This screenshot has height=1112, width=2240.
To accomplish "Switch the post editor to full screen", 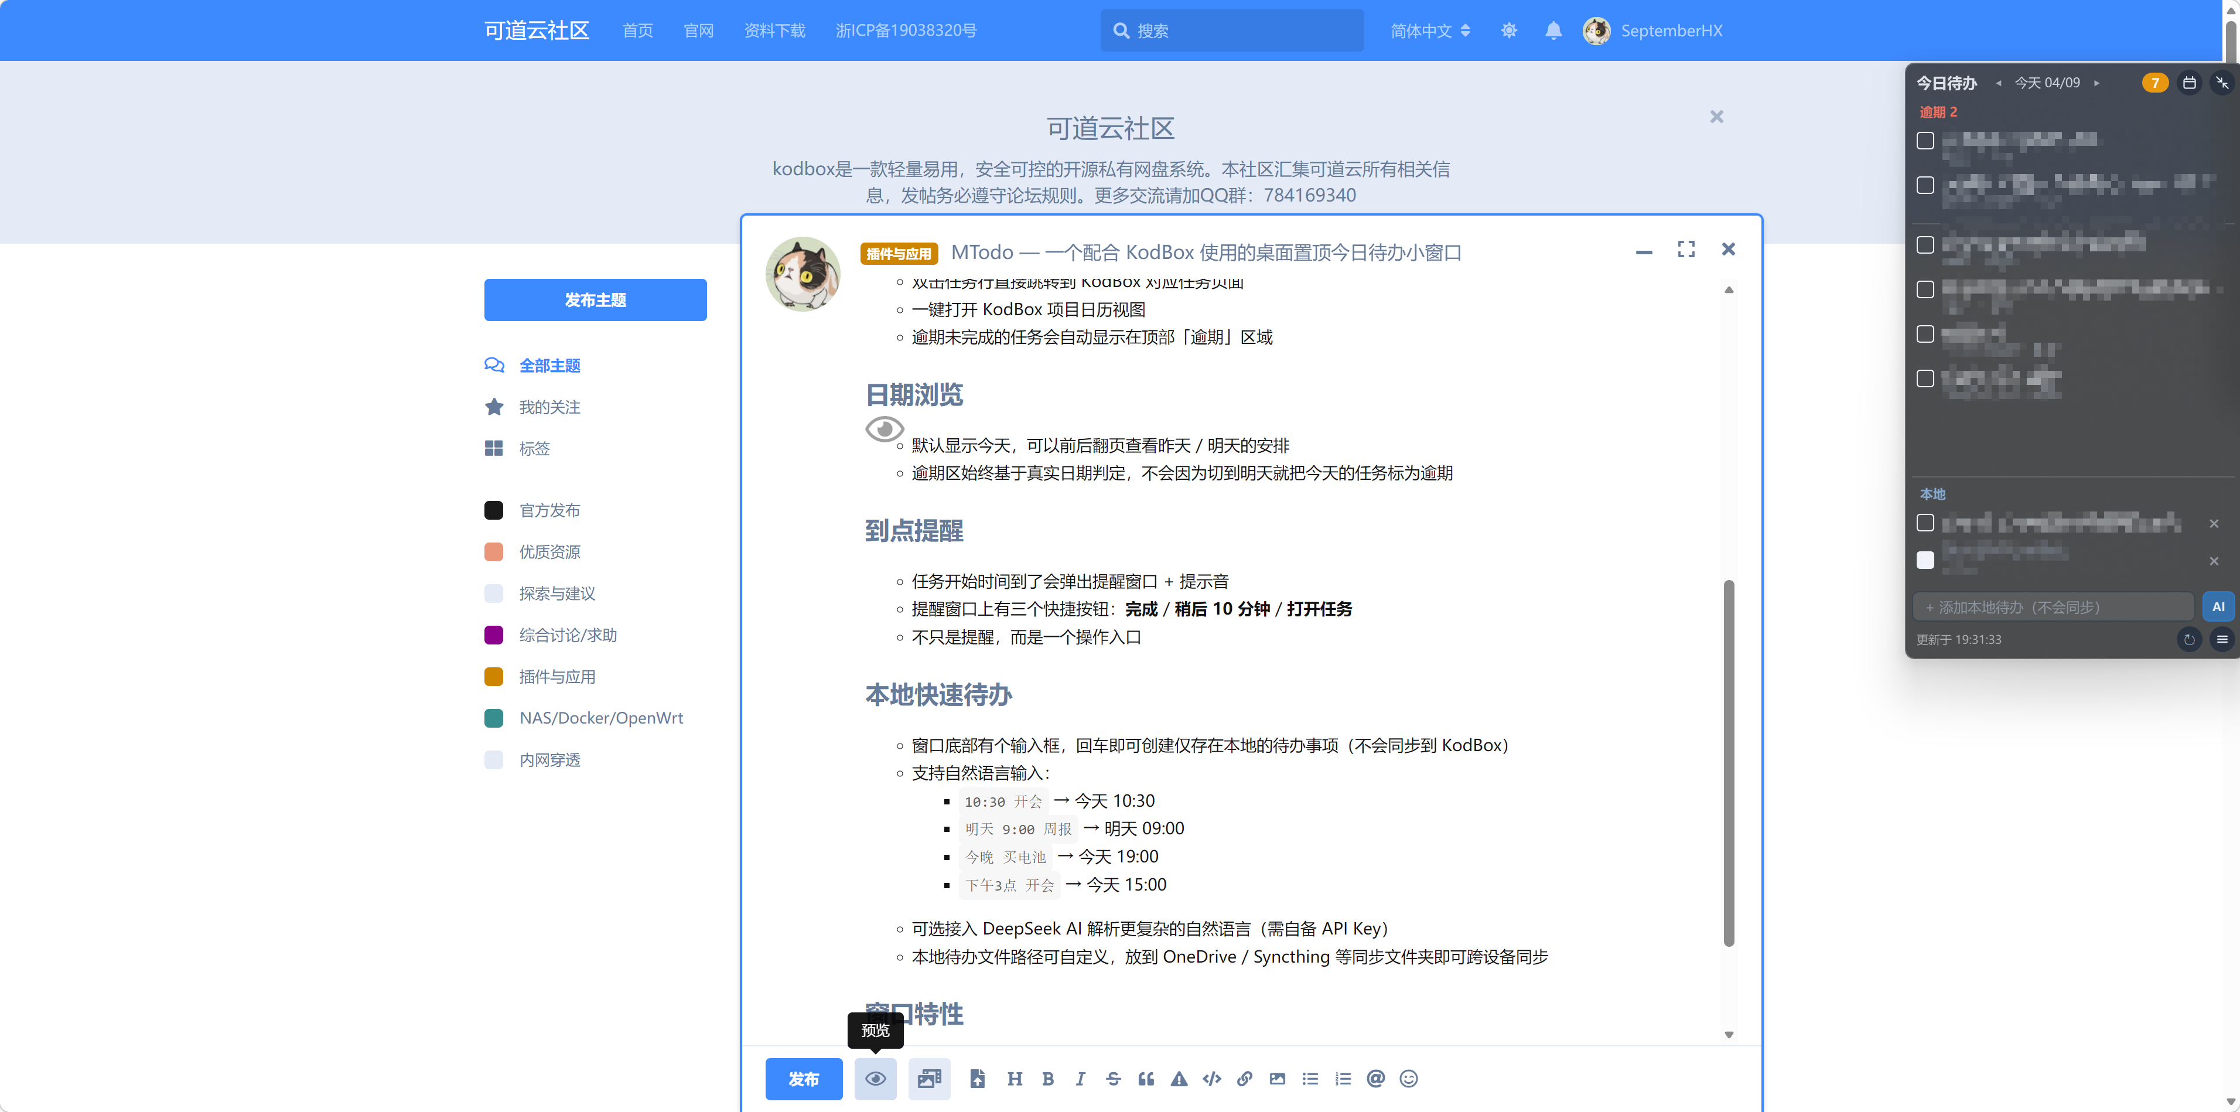I will [1685, 250].
